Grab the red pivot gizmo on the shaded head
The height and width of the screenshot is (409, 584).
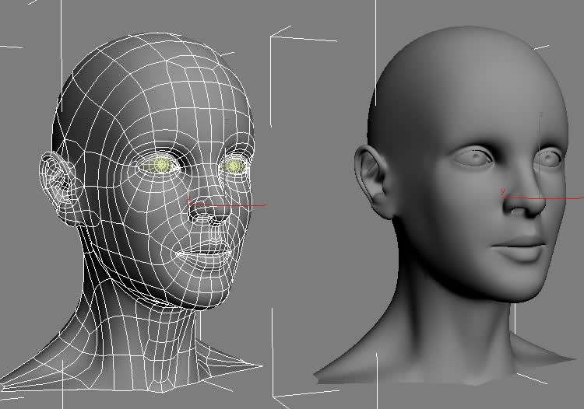[x=504, y=198]
